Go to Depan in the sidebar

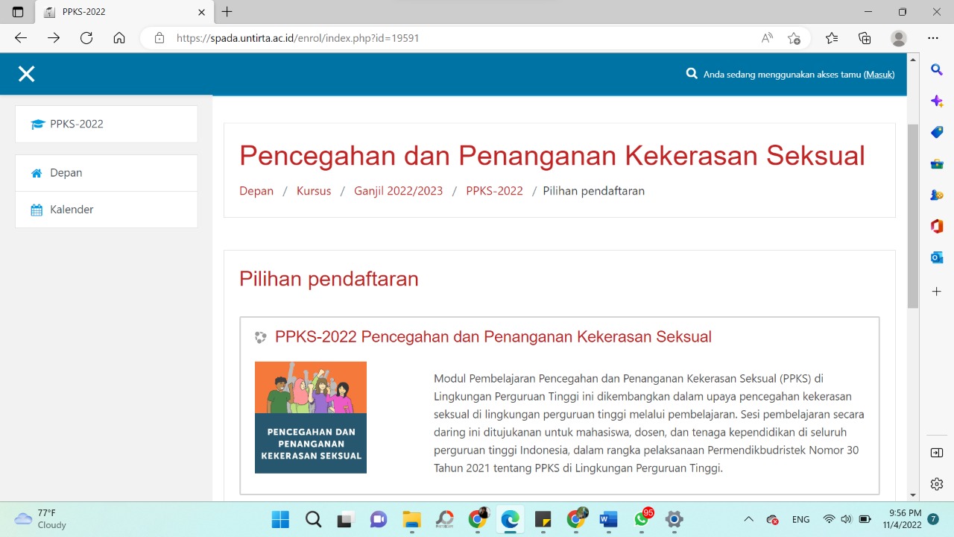click(107, 173)
